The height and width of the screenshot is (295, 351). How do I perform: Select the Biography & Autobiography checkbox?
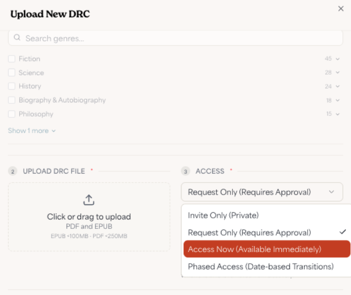coord(12,100)
